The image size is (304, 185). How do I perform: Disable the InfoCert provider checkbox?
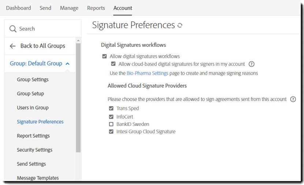click(x=111, y=117)
